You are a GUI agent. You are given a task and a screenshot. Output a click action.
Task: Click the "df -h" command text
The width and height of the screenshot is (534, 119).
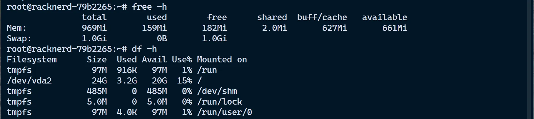[144, 49]
